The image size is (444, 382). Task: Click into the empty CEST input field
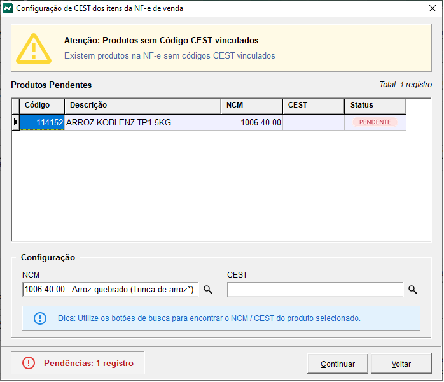pyautogui.click(x=315, y=290)
